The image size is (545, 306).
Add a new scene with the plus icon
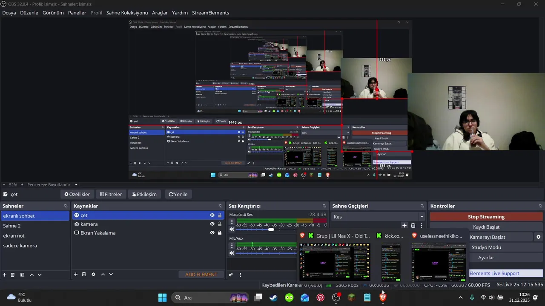pyautogui.click(x=5, y=275)
